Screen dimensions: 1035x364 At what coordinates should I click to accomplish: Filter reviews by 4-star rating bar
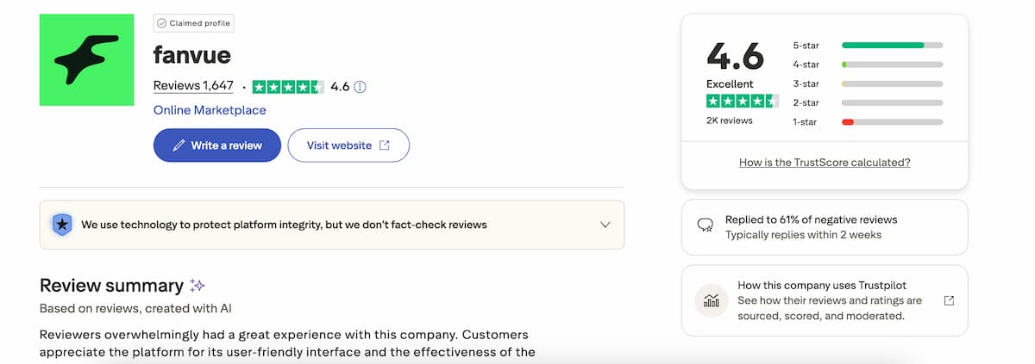tap(892, 65)
